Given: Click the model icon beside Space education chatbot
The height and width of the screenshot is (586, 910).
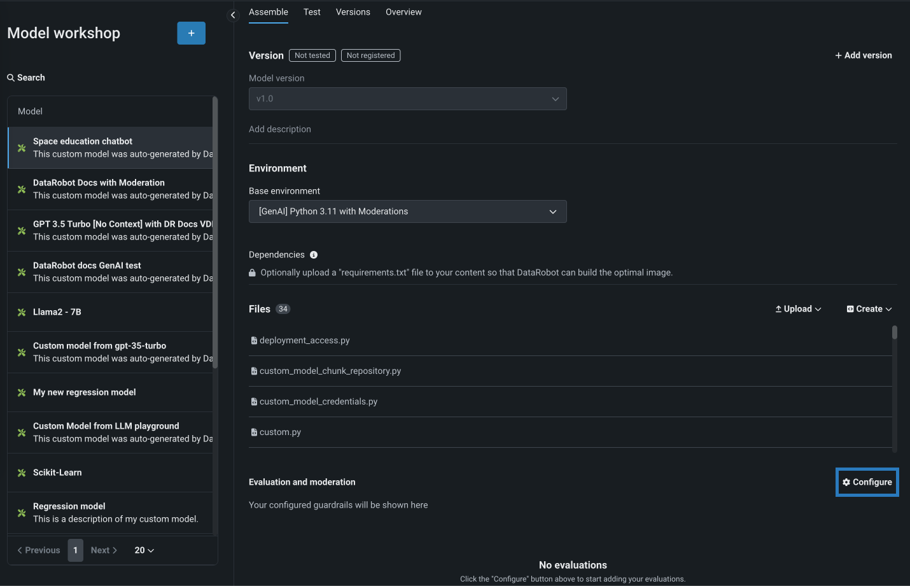Looking at the screenshot, I should click(21, 147).
